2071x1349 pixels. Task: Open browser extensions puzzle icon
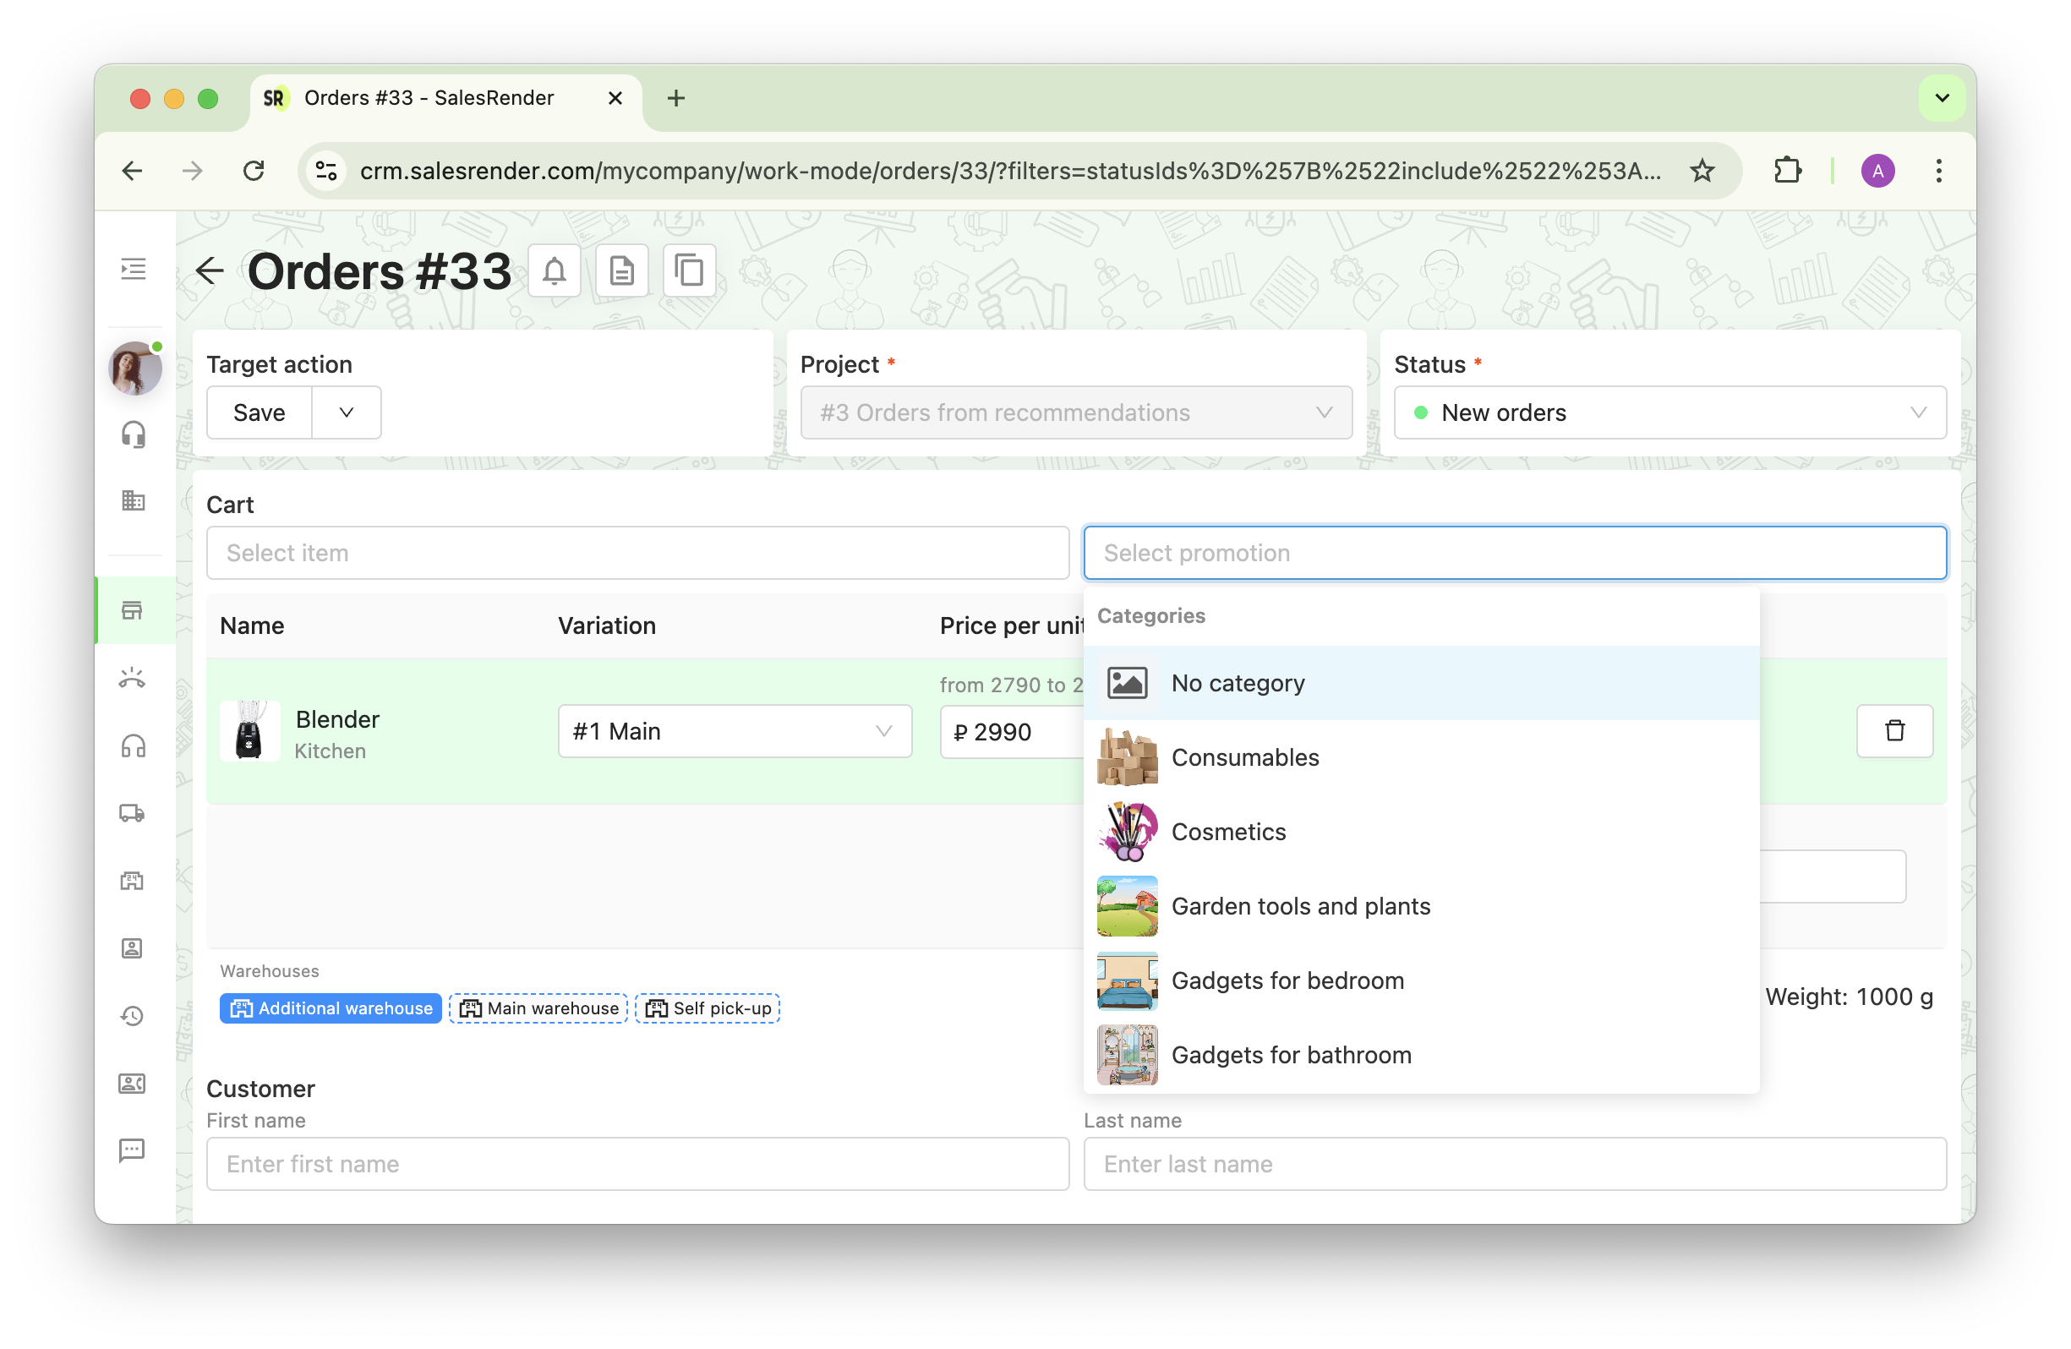1786,171
